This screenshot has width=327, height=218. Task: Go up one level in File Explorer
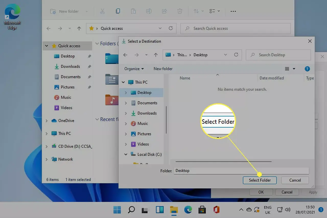coord(79,29)
